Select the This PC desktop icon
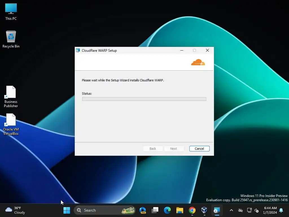Screen dimensions: 289x217 (11, 12)
